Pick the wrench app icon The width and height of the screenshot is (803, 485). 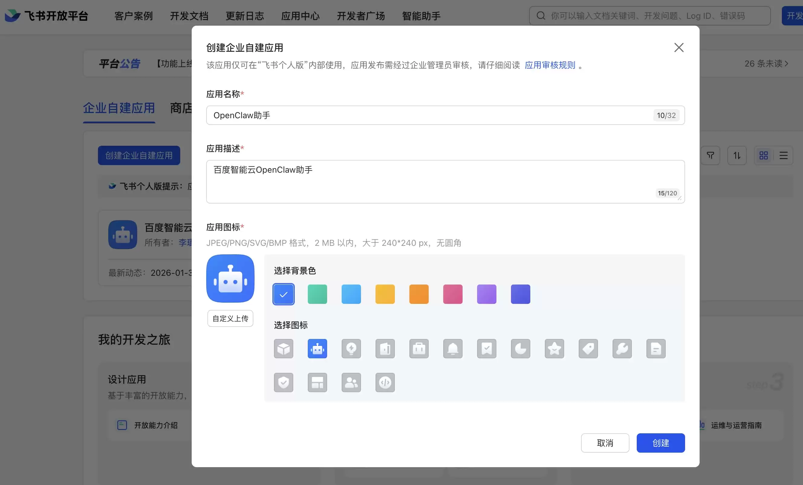coord(622,348)
